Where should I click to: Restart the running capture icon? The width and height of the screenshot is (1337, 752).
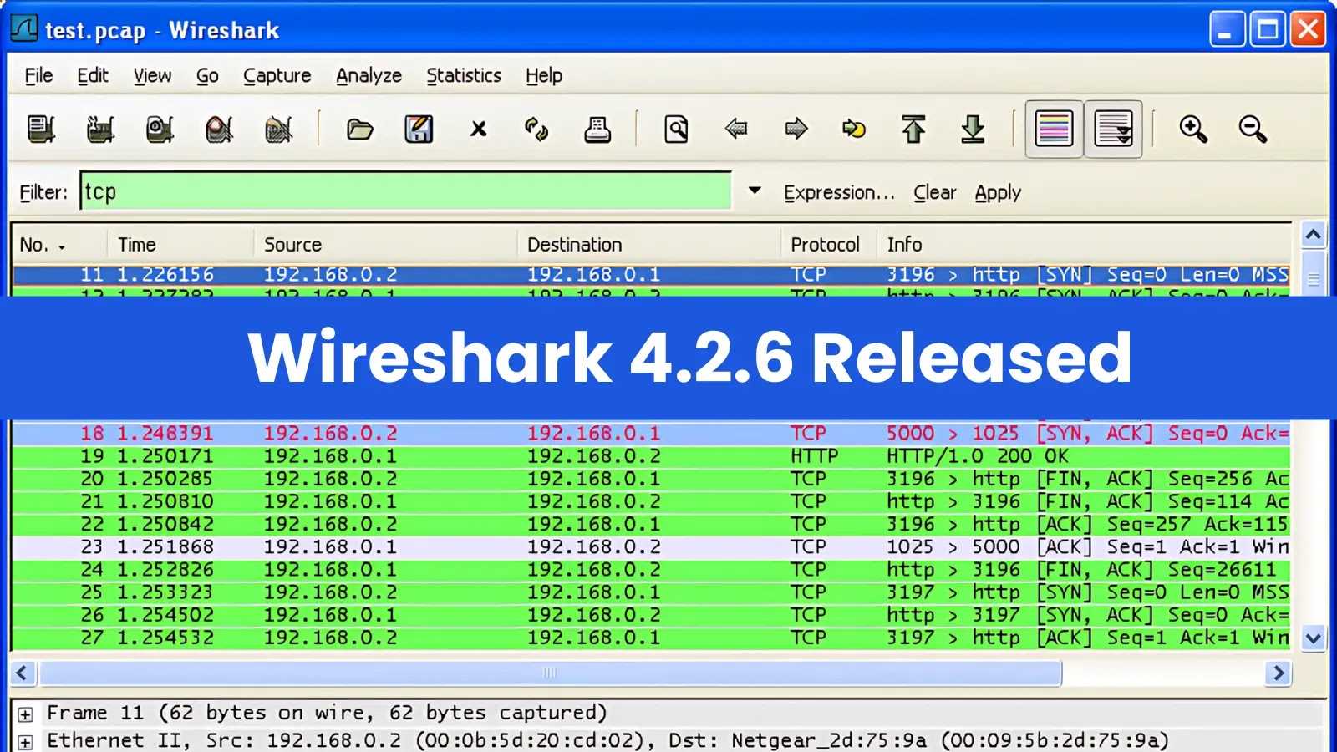click(278, 130)
